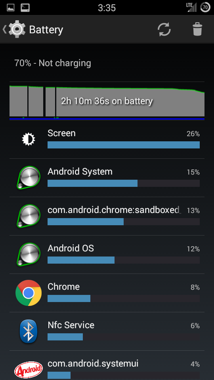Tap the Settings gear icon to go back

click(x=17, y=29)
